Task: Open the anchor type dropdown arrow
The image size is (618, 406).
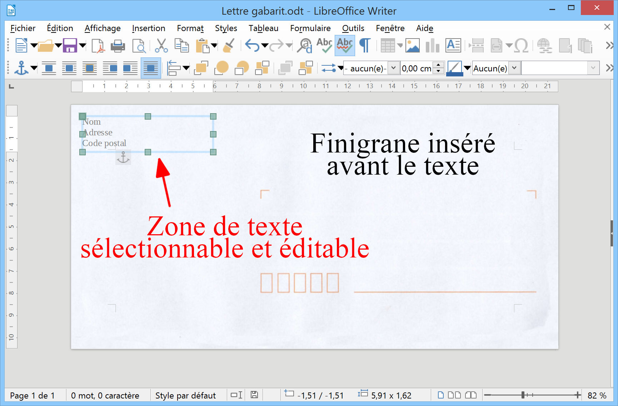Action: point(34,68)
